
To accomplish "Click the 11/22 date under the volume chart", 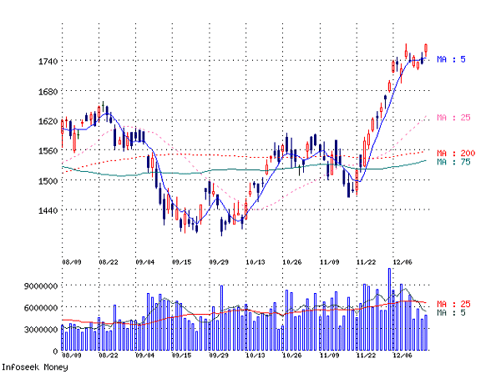I will pyautogui.click(x=367, y=356).
